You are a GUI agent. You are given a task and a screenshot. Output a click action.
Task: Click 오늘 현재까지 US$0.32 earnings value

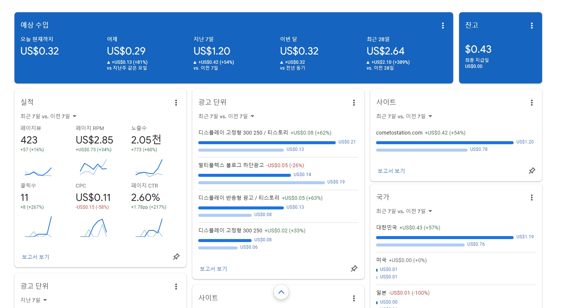tap(40, 51)
